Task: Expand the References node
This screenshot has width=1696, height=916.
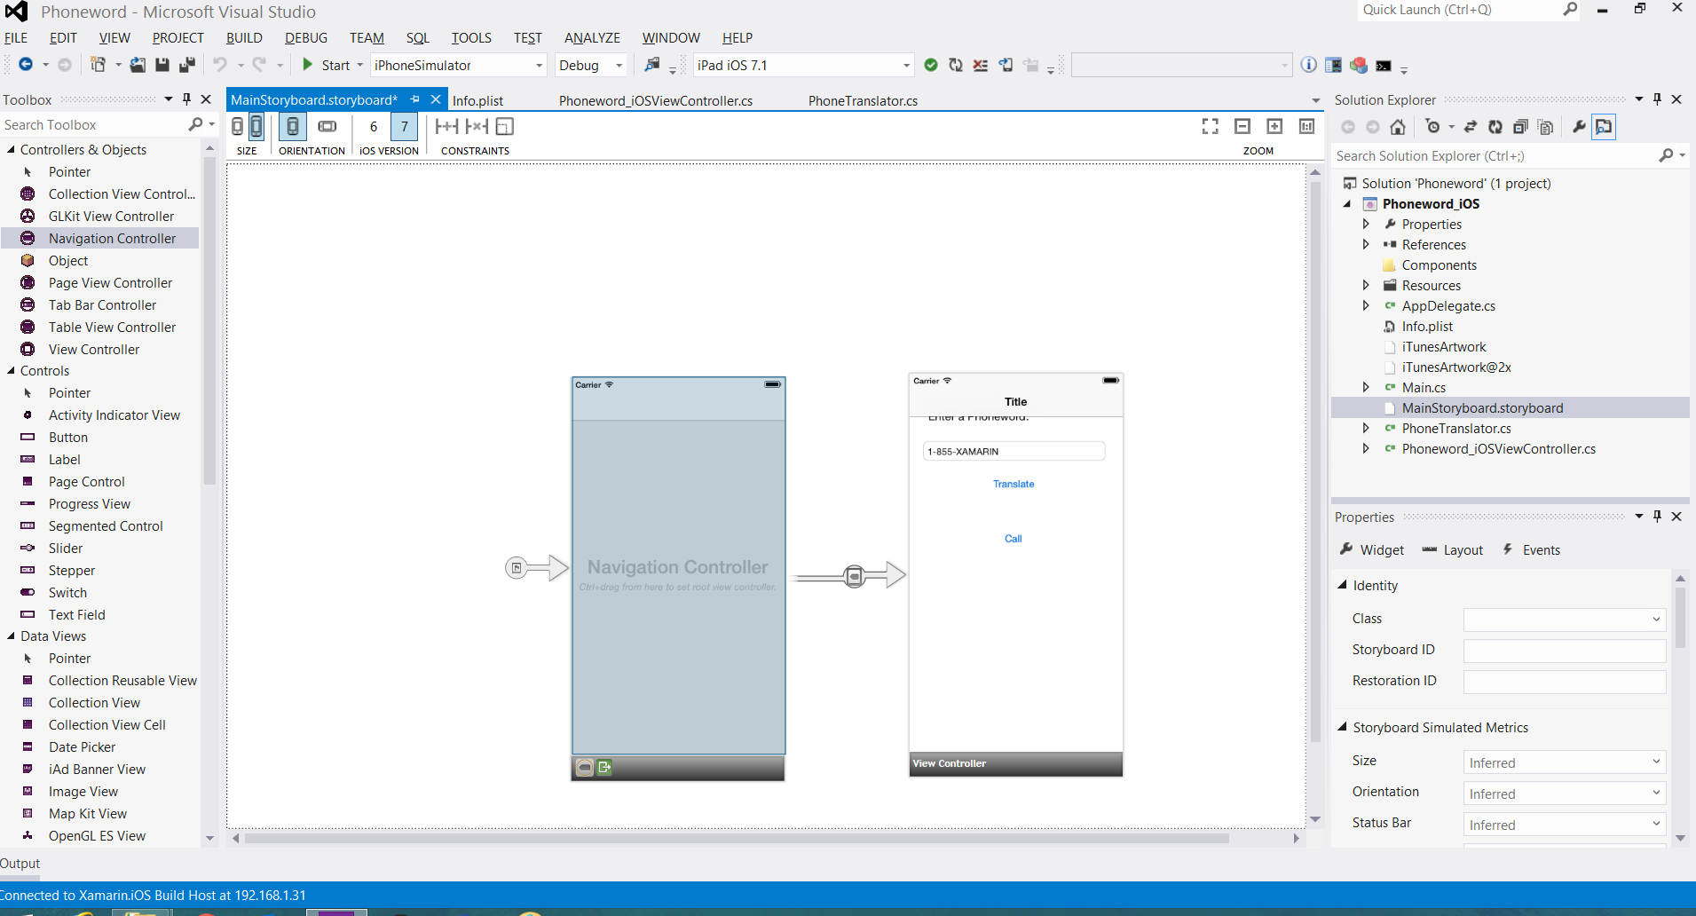Action: tap(1366, 245)
